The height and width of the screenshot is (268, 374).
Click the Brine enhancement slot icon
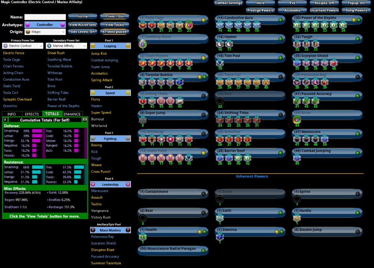[297, 120]
